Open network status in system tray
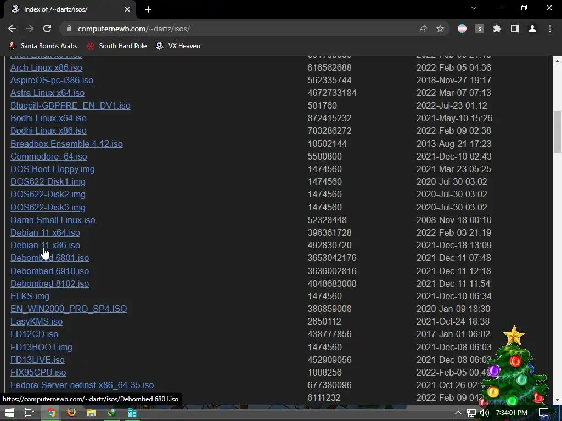The height and width of the screenshot is (421, 562). 471,413
